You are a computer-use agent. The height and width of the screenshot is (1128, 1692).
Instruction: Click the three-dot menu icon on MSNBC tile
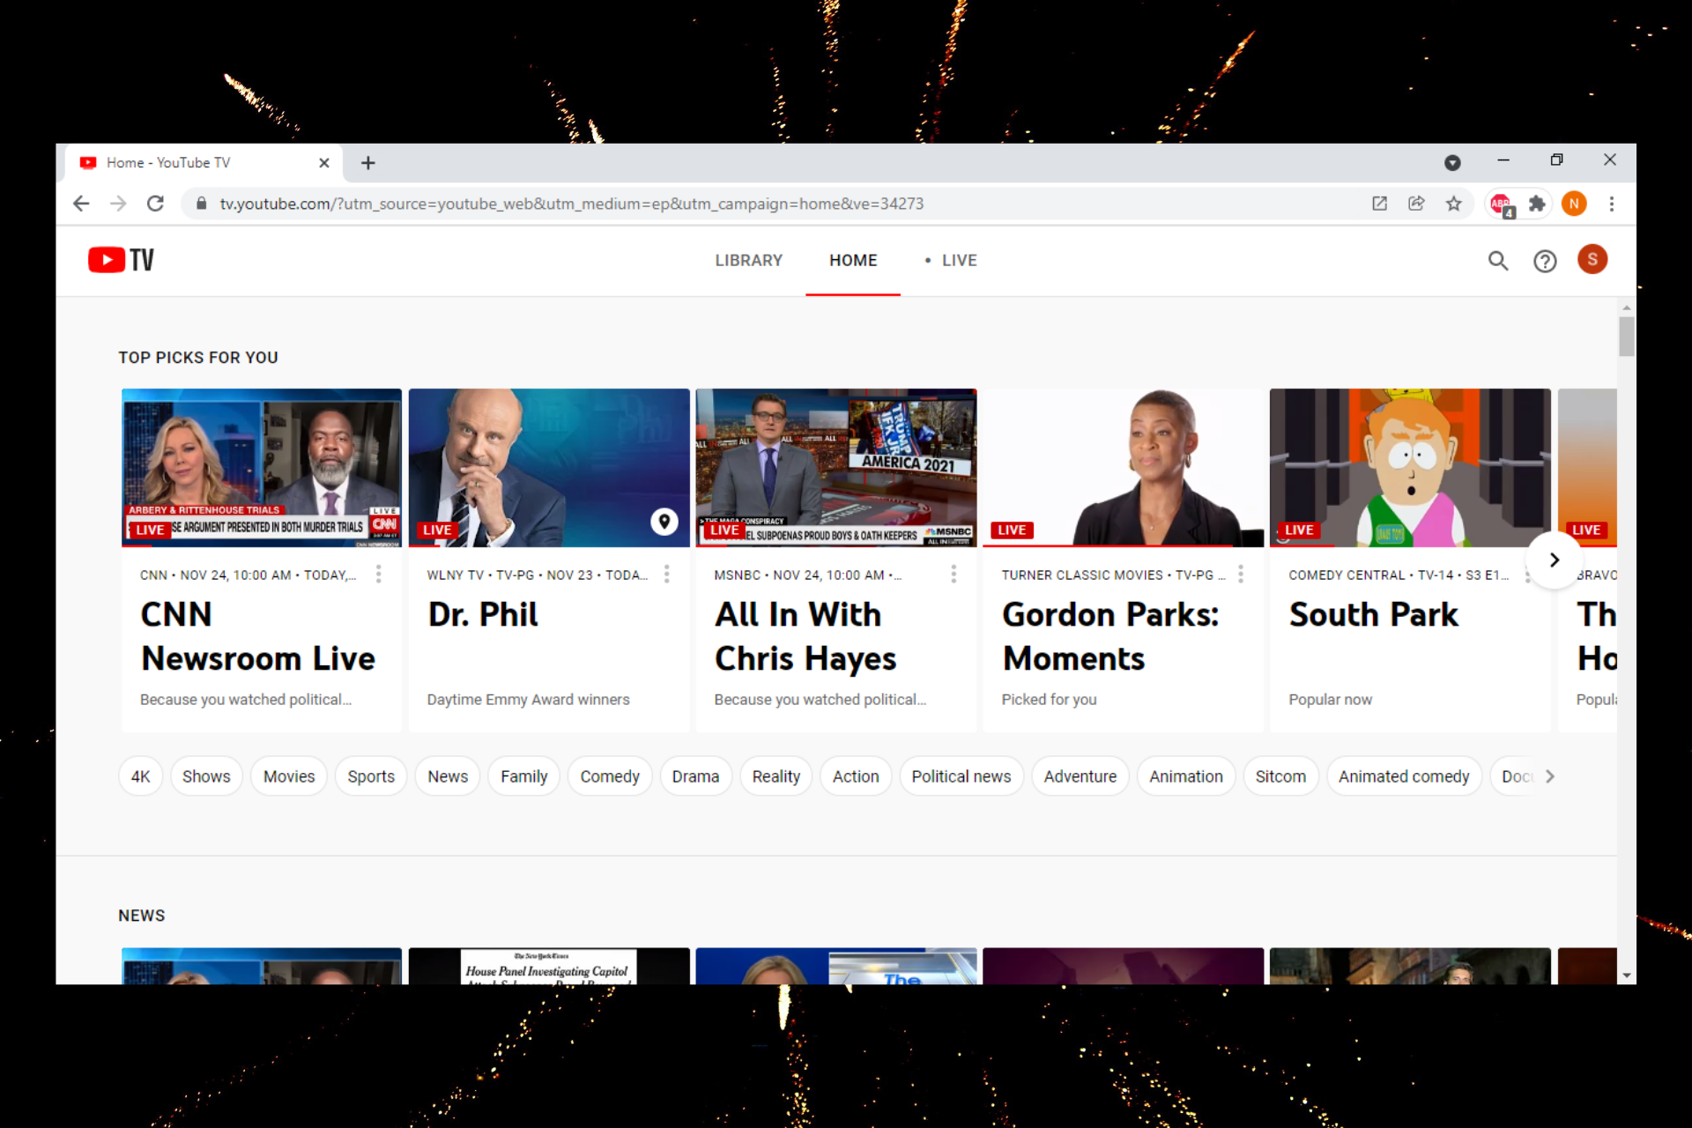952,575
